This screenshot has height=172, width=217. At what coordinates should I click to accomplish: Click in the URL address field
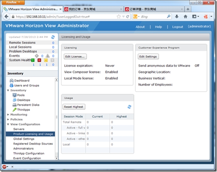(66, 17)
